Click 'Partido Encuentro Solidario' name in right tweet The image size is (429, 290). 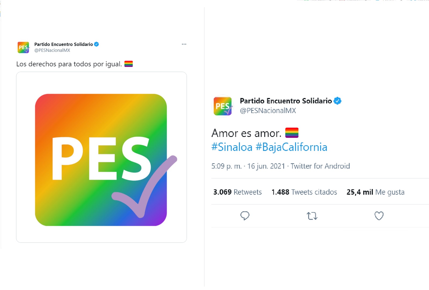point(286,101)
